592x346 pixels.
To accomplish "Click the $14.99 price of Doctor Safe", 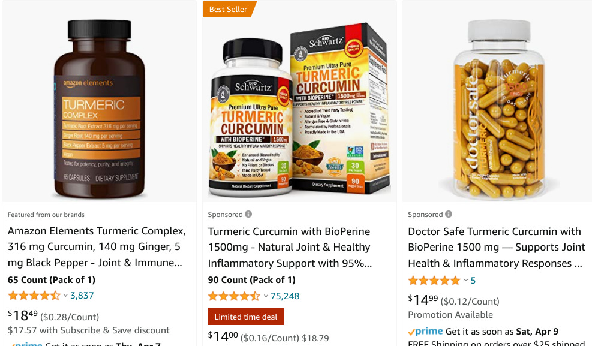I will (x=423, y=300).
